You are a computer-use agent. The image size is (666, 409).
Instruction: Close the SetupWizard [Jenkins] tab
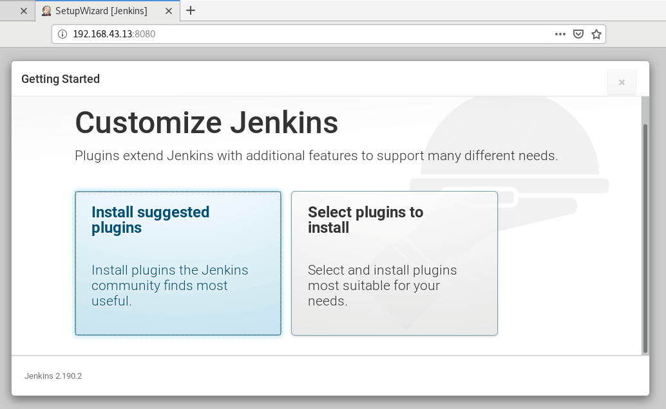[x=171, y=11]
